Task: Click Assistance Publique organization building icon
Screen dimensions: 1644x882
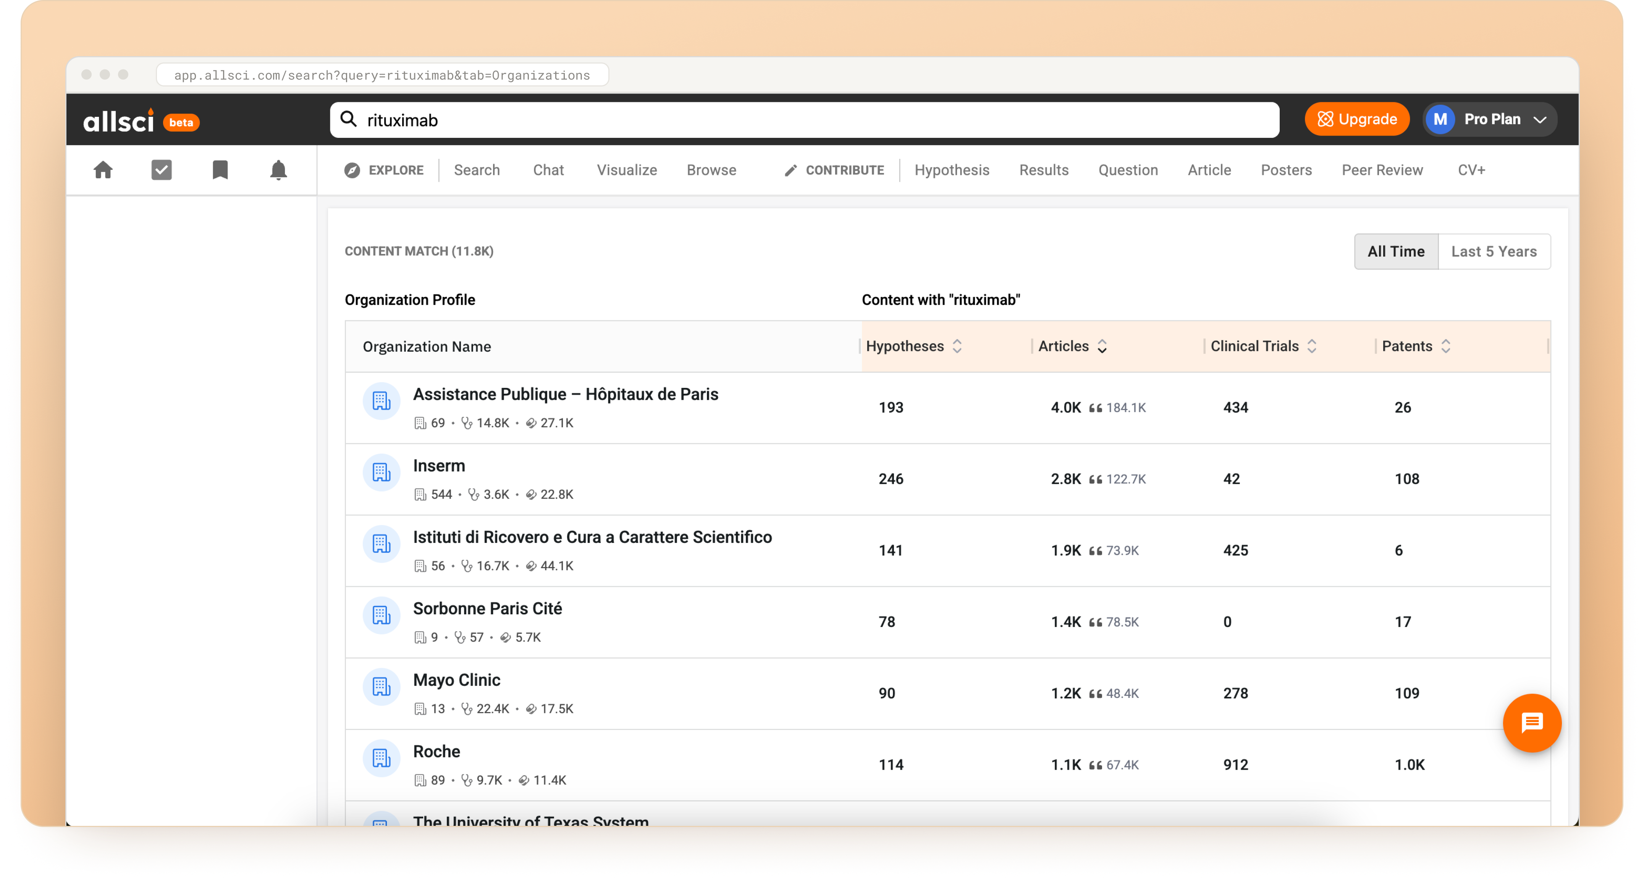Action: 381,401
